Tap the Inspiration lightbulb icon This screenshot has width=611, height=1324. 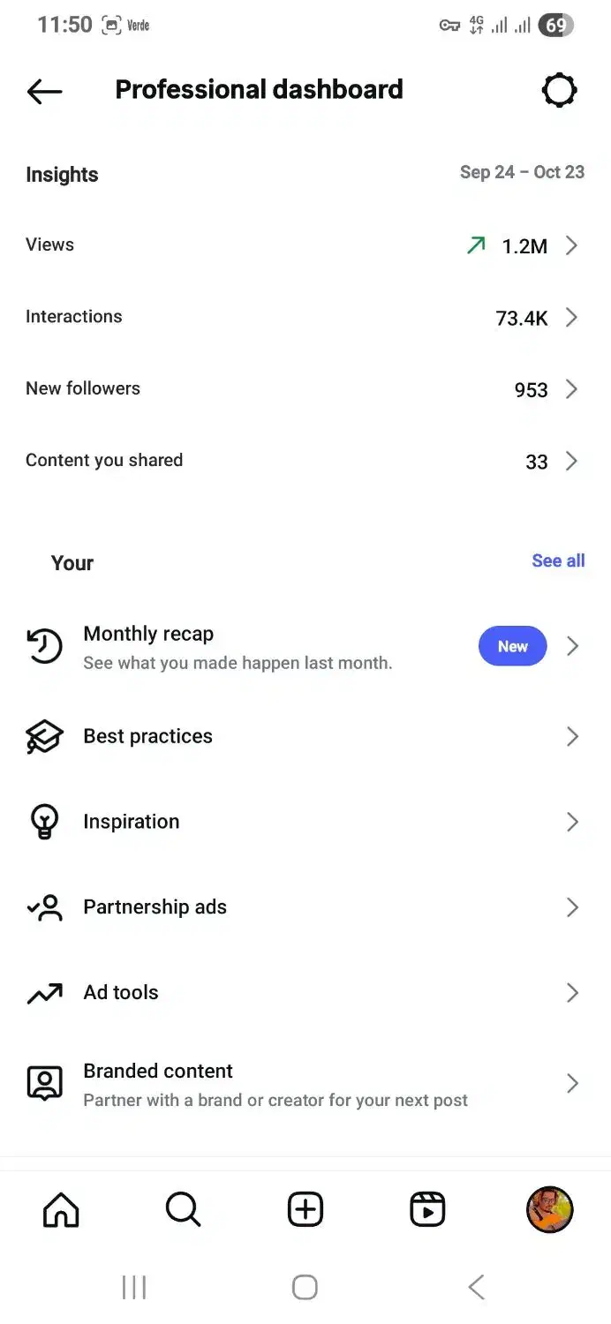tap(44, 822)
